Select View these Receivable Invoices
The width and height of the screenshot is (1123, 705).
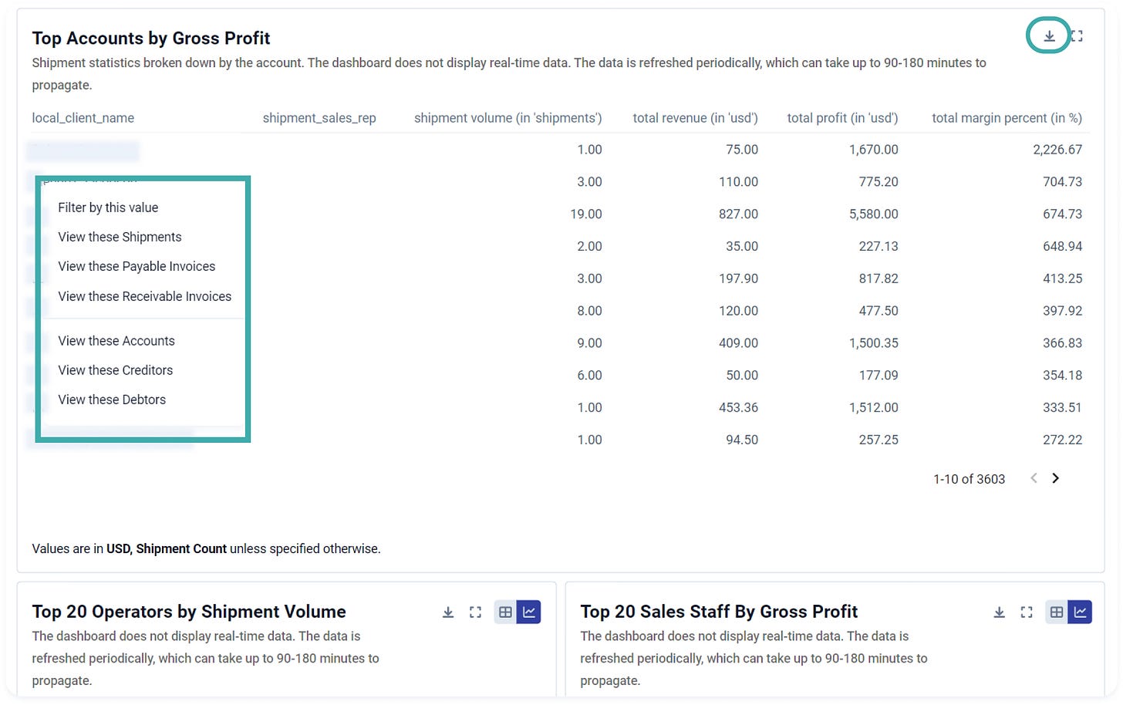click(x=144, y=296)
